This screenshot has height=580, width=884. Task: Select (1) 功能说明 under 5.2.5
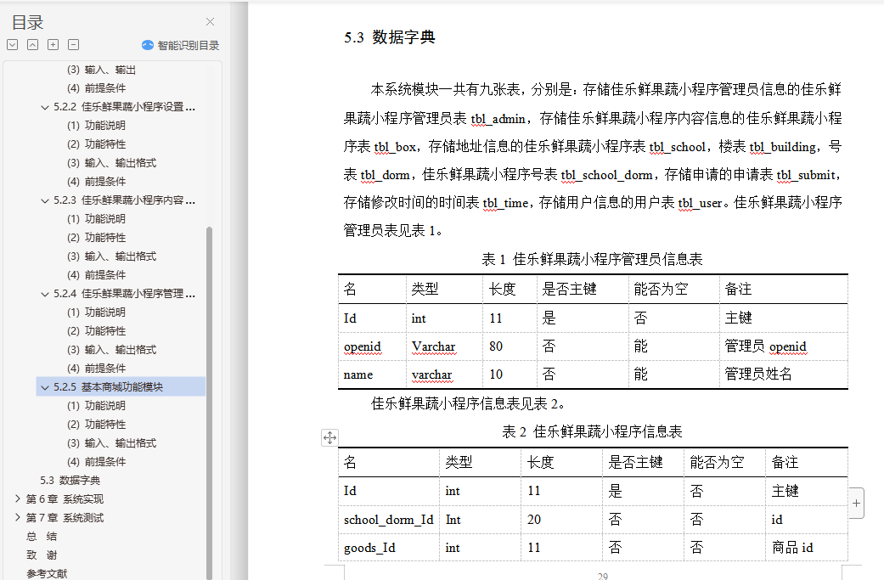96,405
